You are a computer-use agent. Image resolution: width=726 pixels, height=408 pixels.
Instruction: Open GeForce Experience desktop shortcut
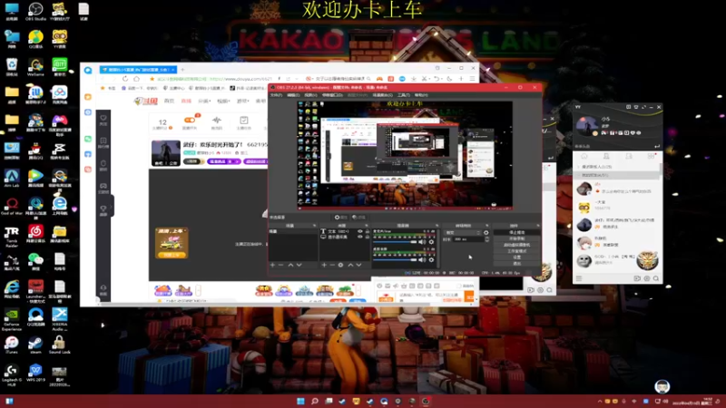point(12,320)
